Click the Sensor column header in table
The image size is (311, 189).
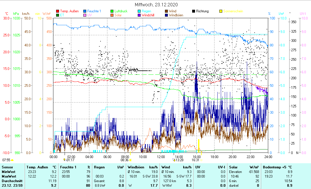(x=7, y=167)
